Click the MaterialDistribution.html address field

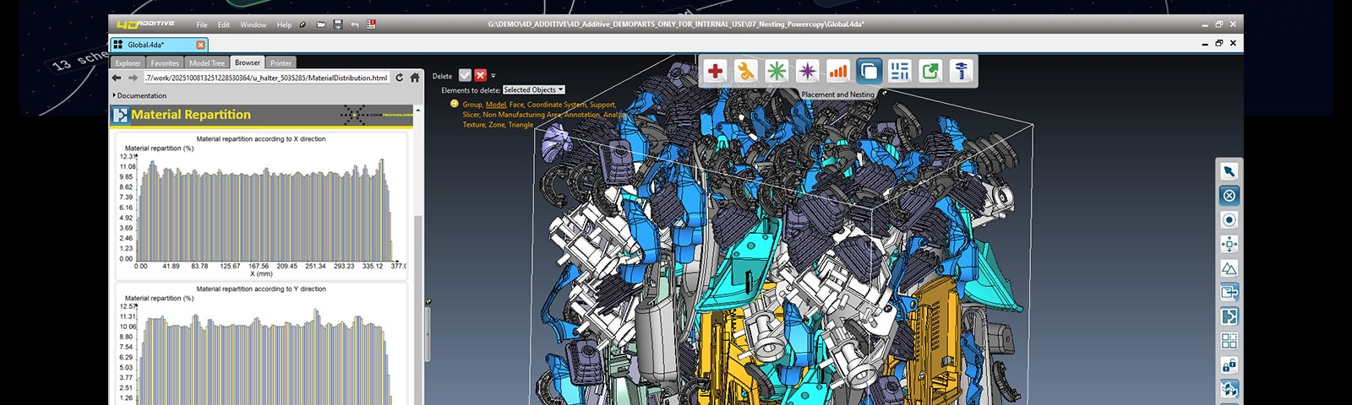point(265,78)
